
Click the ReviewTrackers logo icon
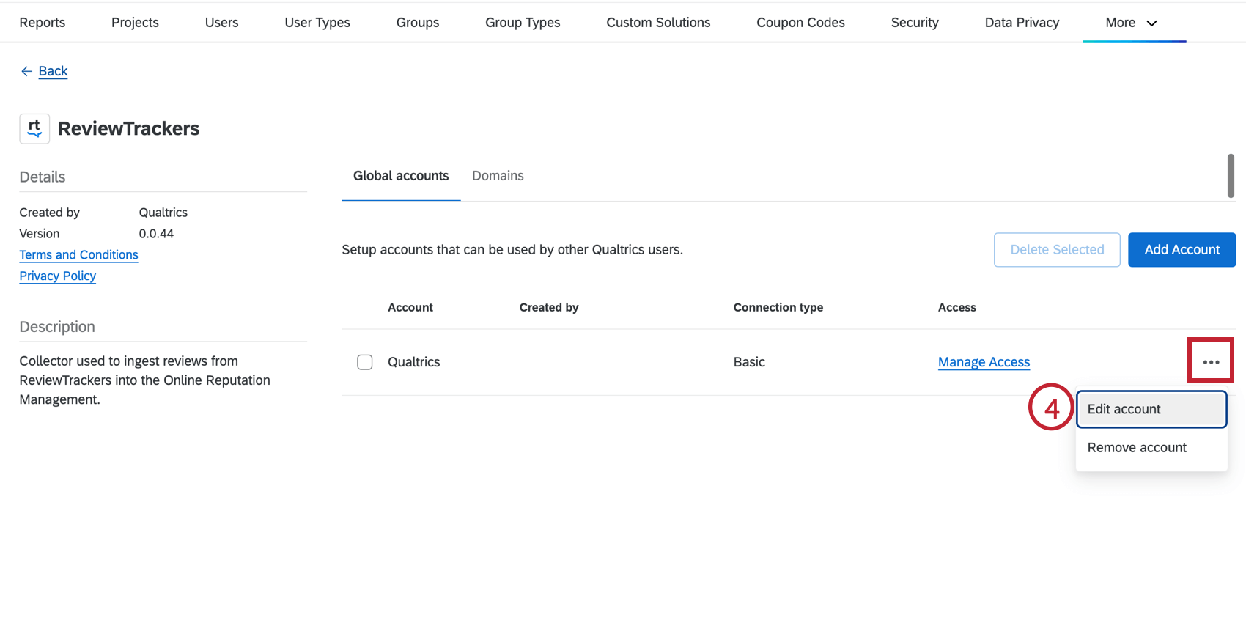(x=34, y=129)
